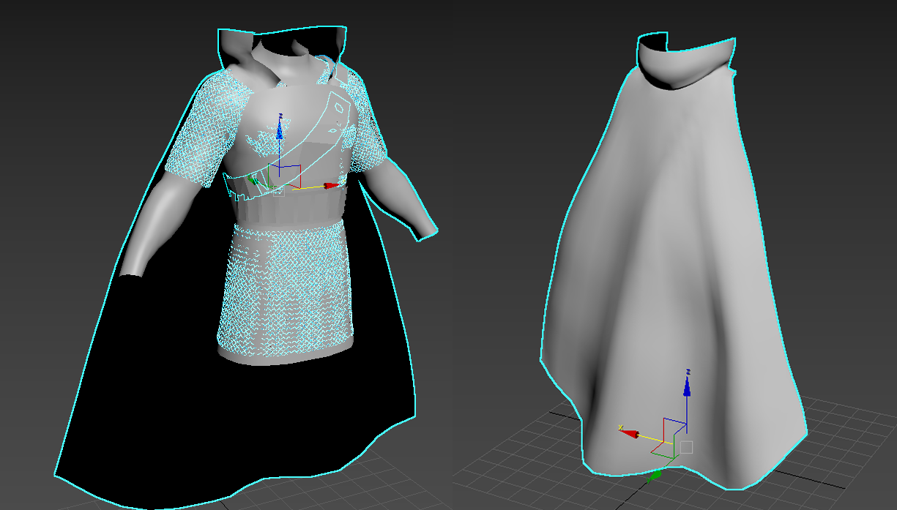Click the green Y-axis arrow below the gray cloak
This screenshot has width=897, height=510.
click(655, 476)
